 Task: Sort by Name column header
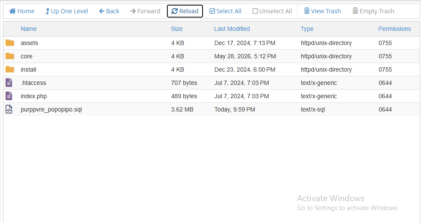pyautogui.click(x=29, y=29)
